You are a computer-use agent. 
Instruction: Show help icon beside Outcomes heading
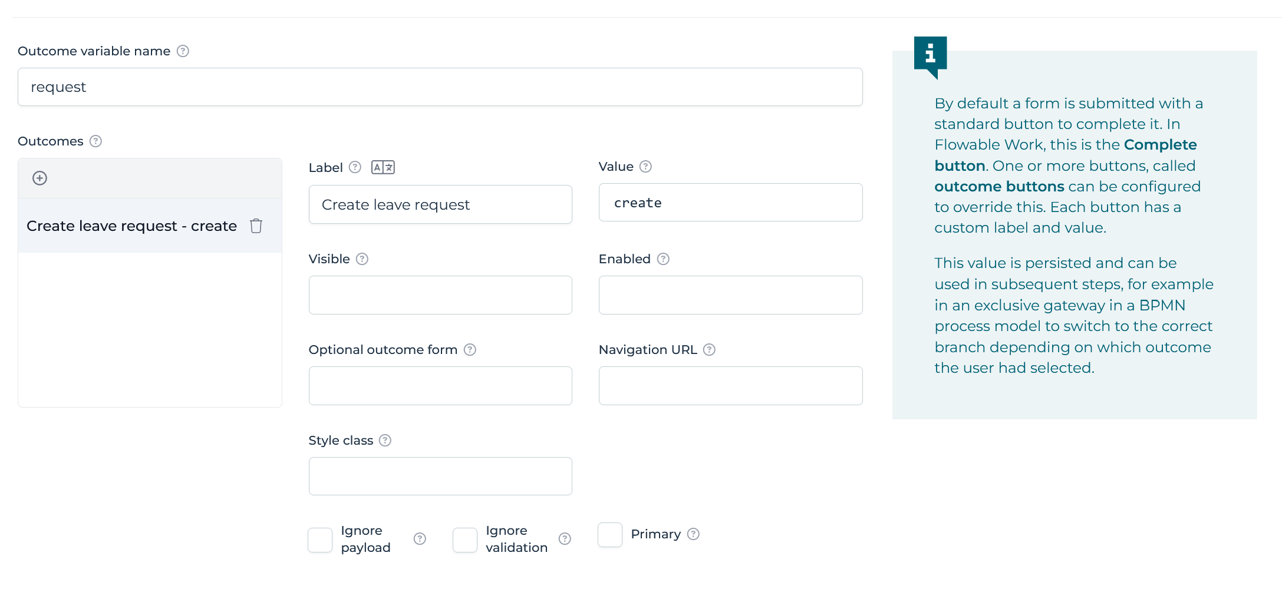tap(95, 141)
